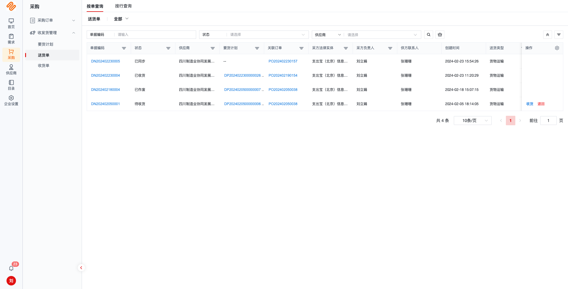Open delivery note DN202402180004
The width and height of the screenshot is (568, 289).
pos(105,90)
